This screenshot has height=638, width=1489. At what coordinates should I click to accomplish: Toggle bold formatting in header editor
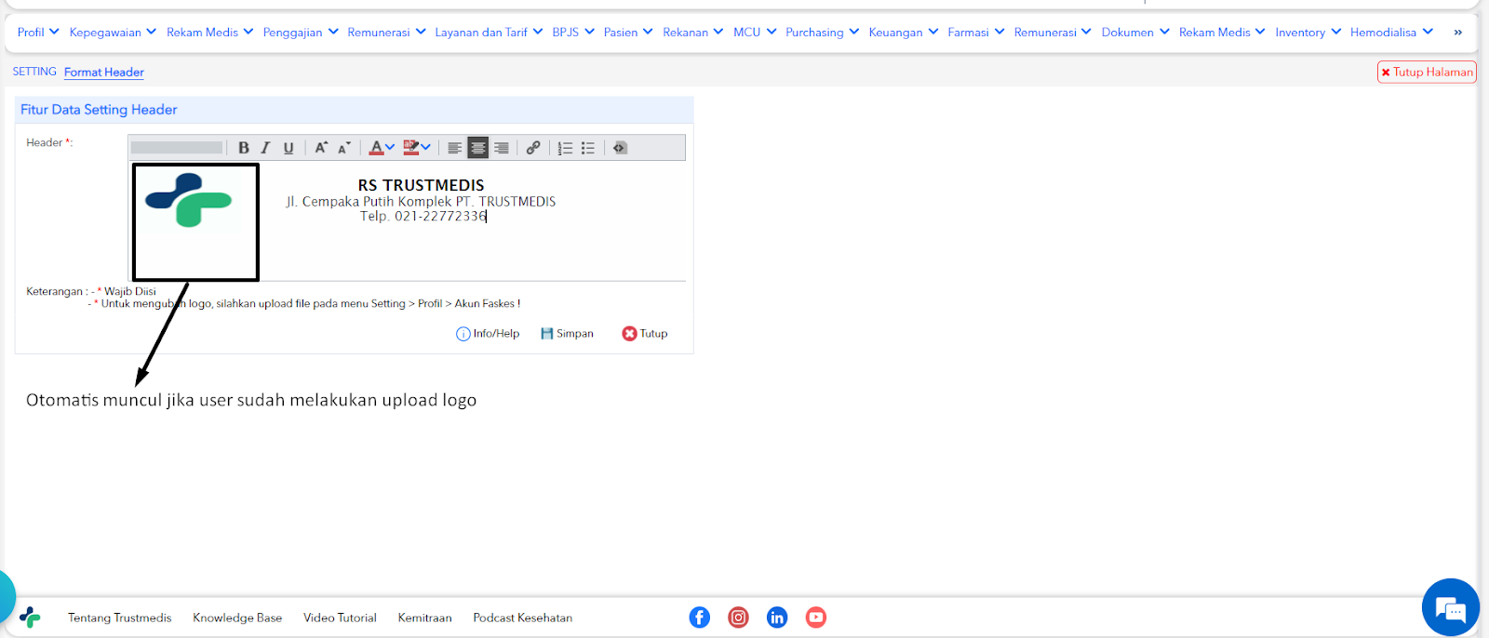pyautogui.click(x=244, y=148)
